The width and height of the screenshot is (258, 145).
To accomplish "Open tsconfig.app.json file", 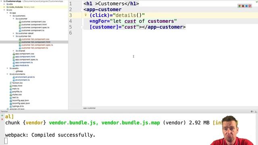I will (20, 100).
